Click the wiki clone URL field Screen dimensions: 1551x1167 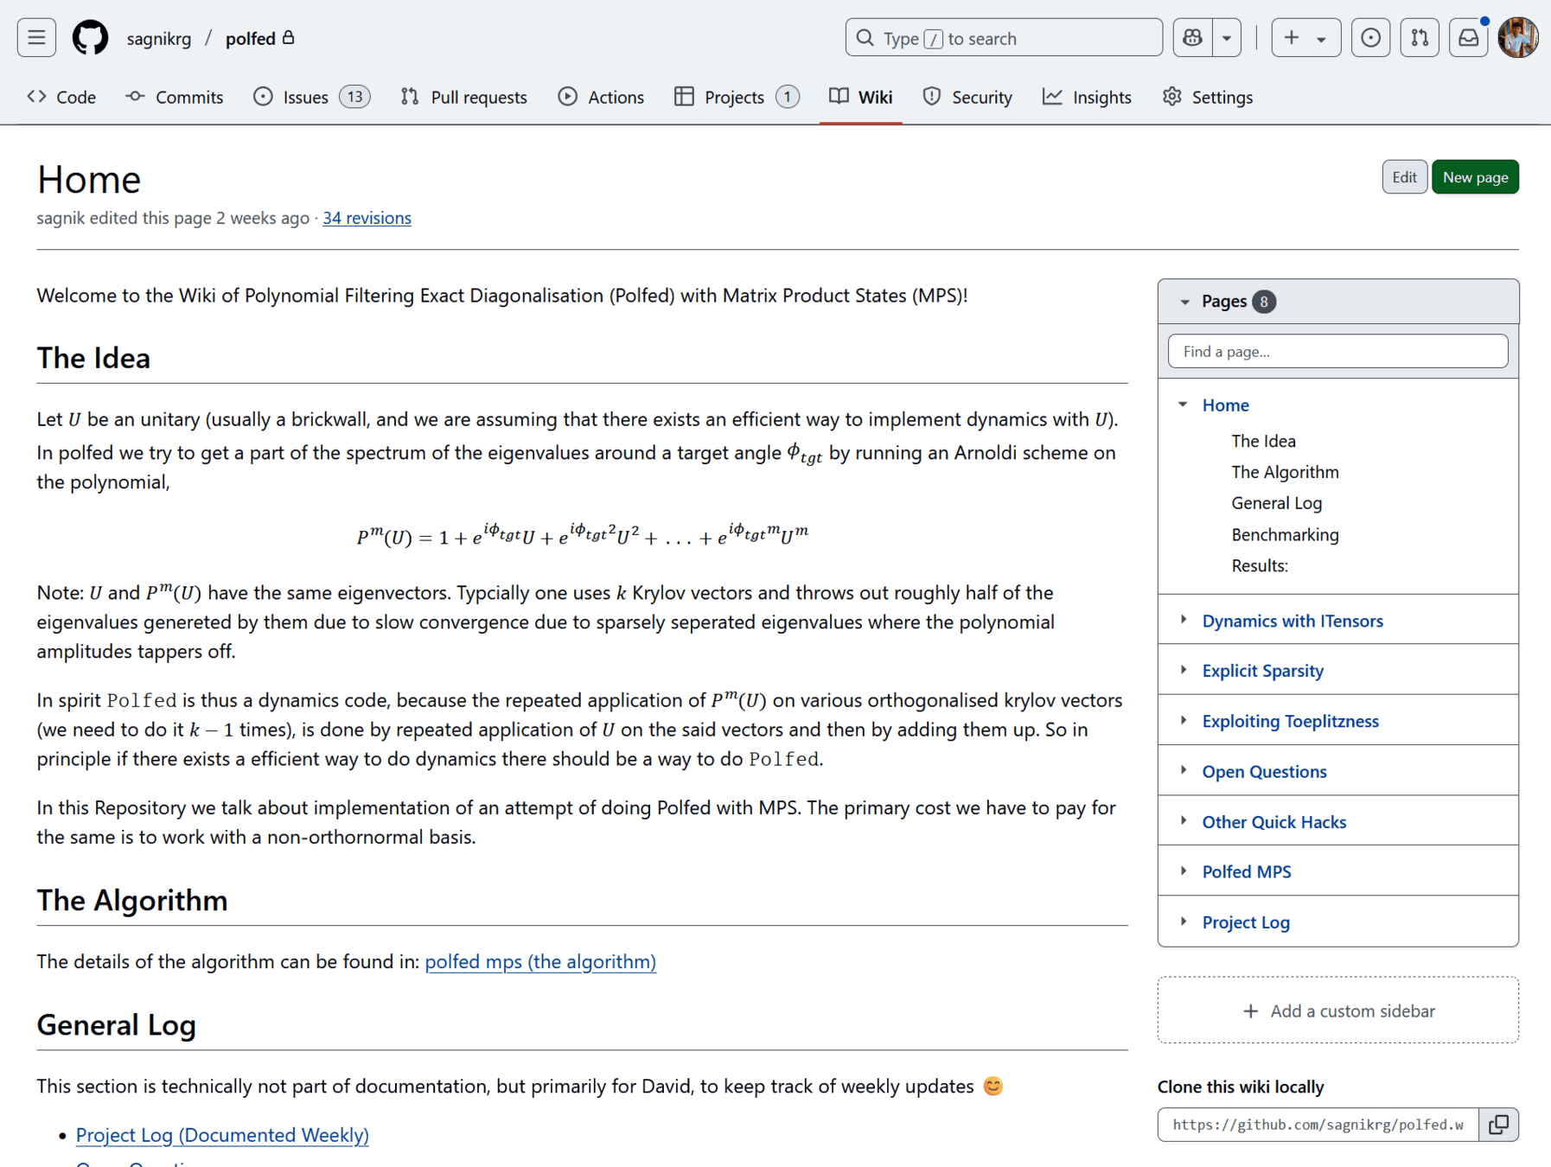(x=1318, y=1125)
